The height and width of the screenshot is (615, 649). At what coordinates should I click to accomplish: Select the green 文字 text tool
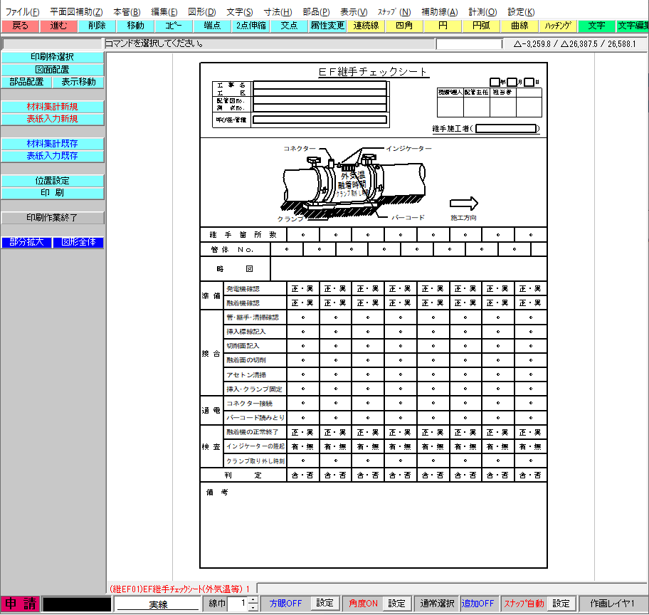(596, 26)
